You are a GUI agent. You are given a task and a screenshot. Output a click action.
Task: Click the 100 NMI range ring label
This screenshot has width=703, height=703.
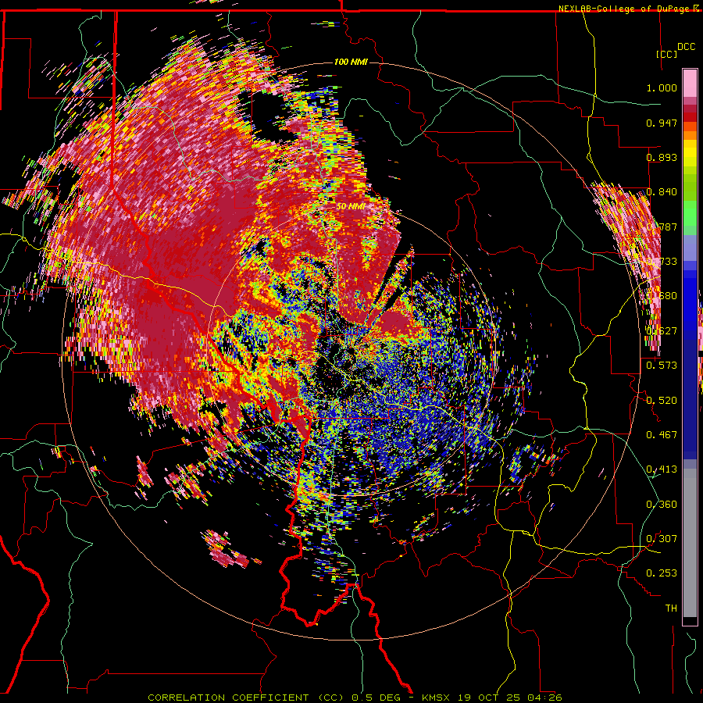click(351, 62)
